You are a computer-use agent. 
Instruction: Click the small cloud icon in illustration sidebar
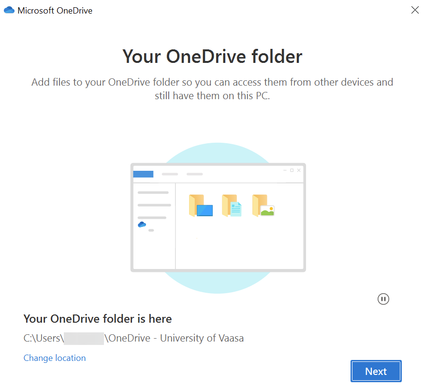(x=142, y=224)
